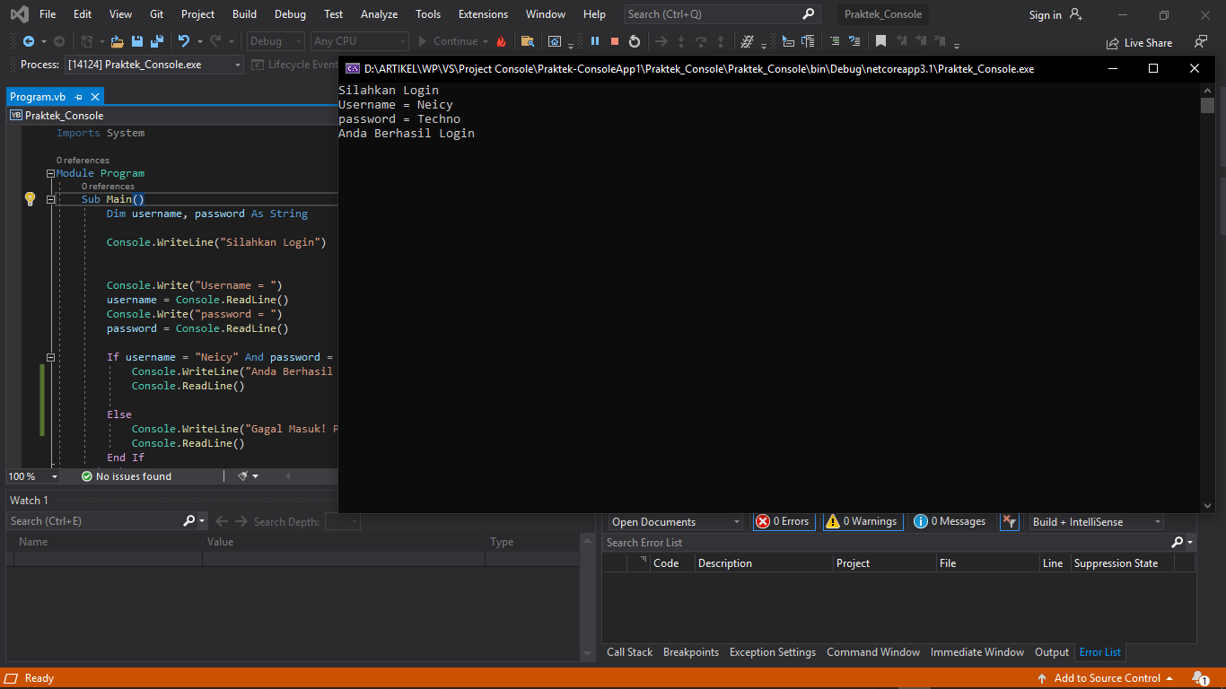This screenshot has width=1226, height=689.
Task: Open the Debug configuration dropdown
Action: (x=276, y=41)
